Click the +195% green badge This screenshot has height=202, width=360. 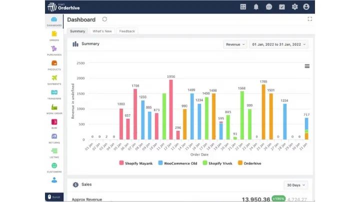point(278,199)
